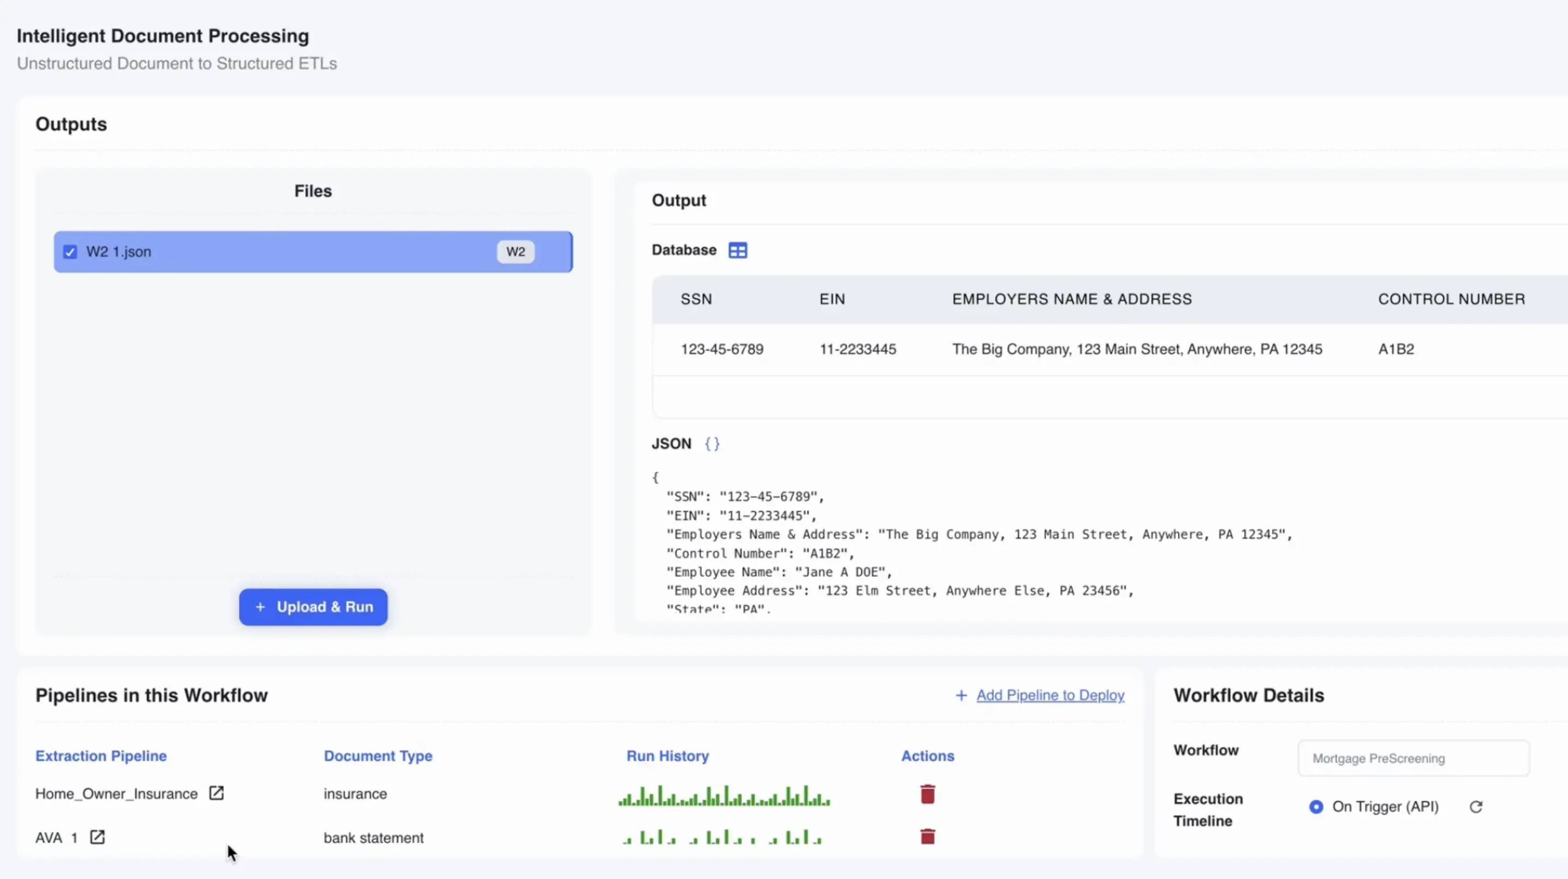Open the Database table view icon
The height and width of the screenshot is (879, 1568).
[x=738, y=250]
